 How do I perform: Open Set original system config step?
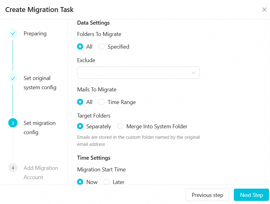coord(40,83)
